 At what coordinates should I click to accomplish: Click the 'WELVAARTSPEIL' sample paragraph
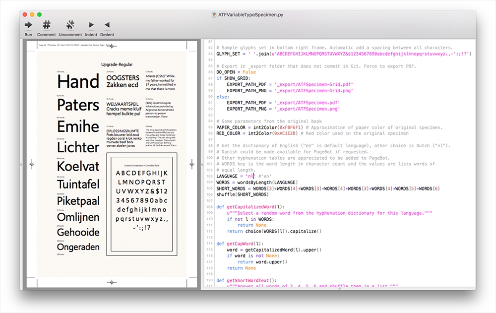pyautogui.click(x=124, y=109)
